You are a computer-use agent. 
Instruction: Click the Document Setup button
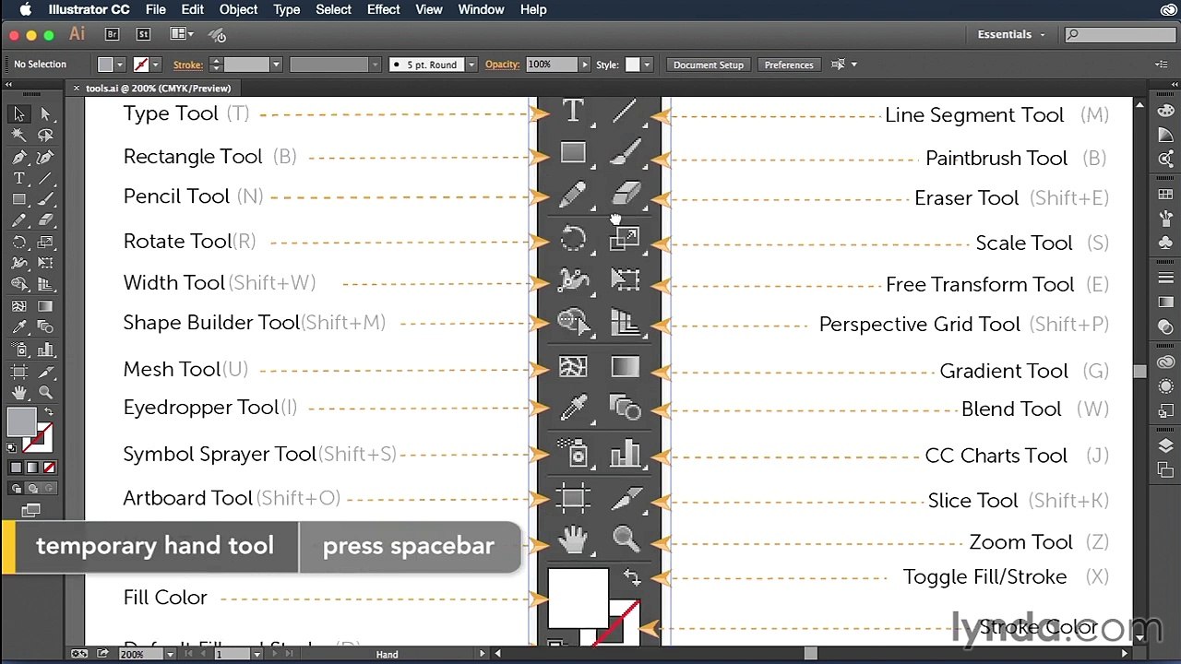point(708,65)
